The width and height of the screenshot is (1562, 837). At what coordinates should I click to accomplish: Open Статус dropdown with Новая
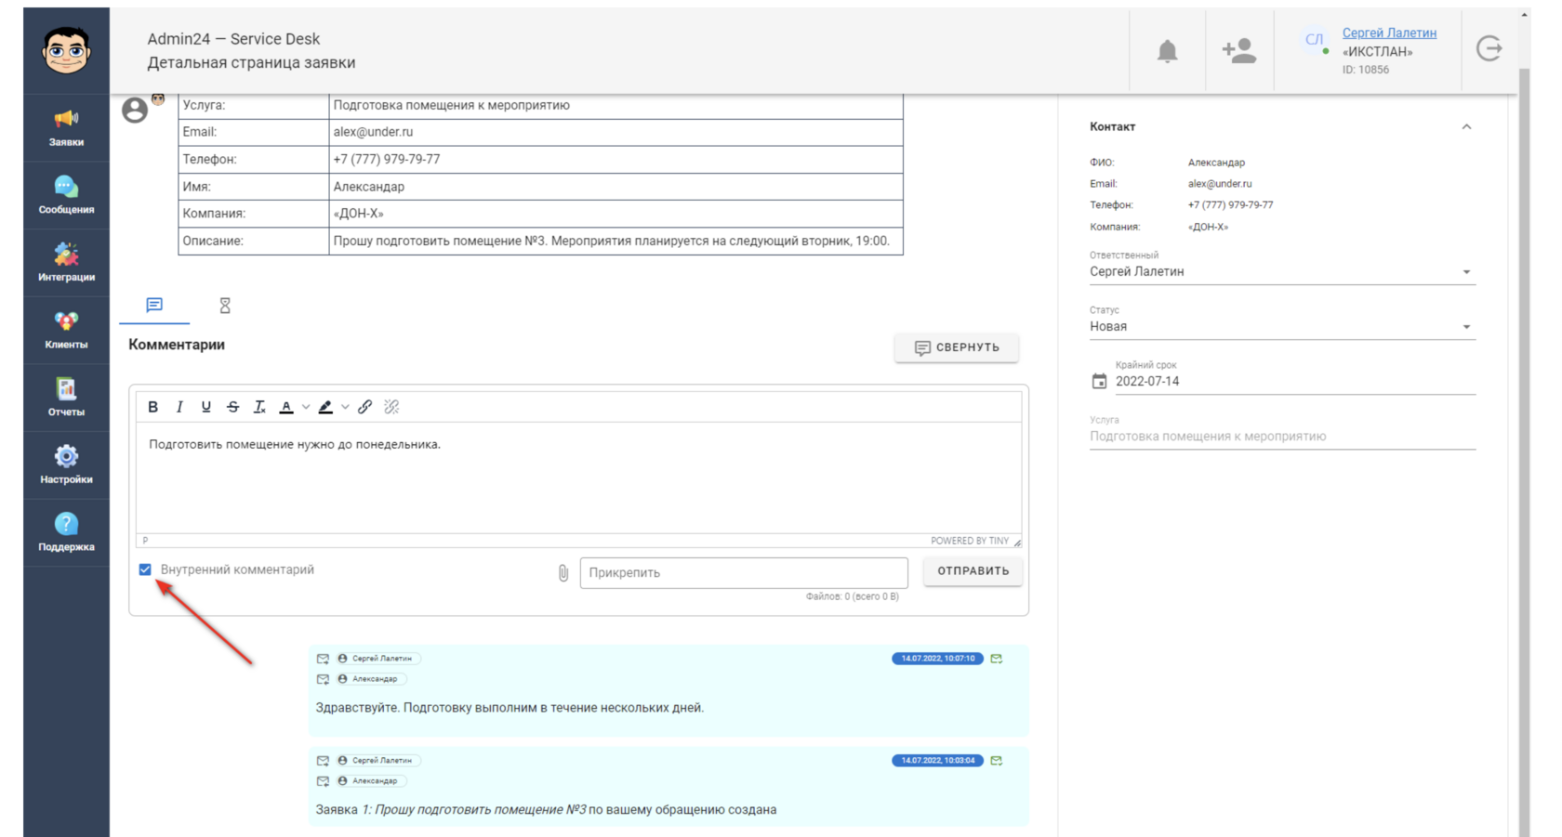[x=1282, y=326]
